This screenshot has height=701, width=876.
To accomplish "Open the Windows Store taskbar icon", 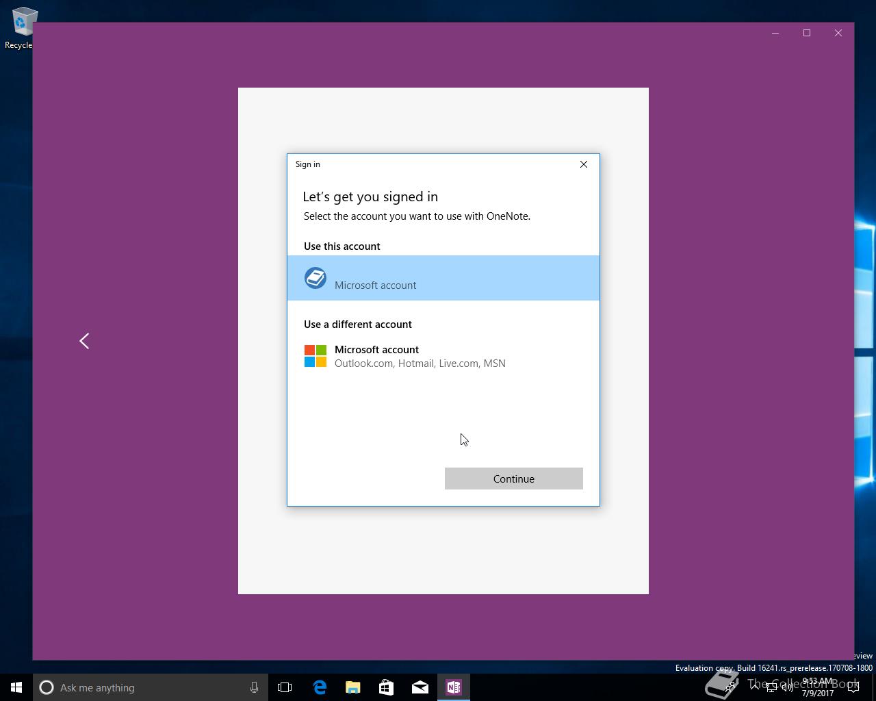I will pyautogui.click(x=387, y=687).
